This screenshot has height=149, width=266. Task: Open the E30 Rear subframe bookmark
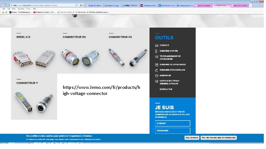click(98, 12)
